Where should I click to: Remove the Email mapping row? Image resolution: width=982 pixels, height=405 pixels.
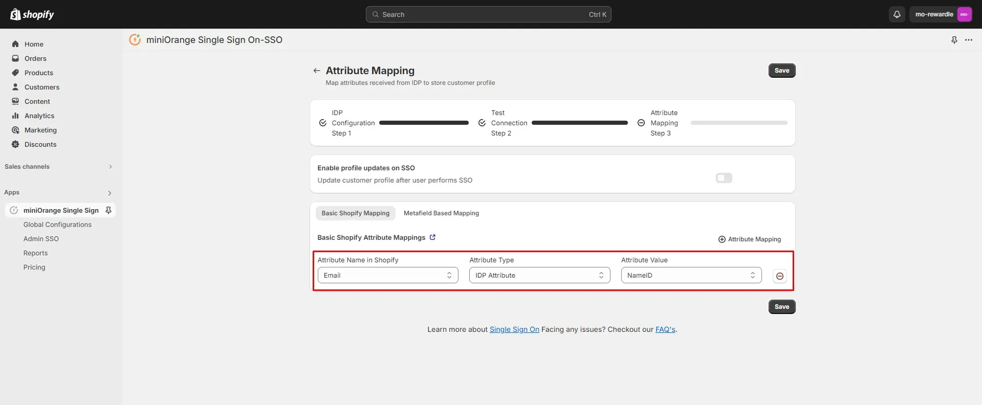pos(780,276)
